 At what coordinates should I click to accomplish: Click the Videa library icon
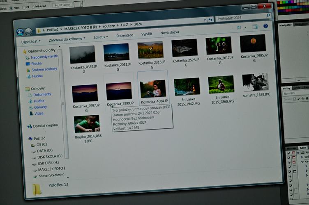pyautogui.click(x=31, y=114)
